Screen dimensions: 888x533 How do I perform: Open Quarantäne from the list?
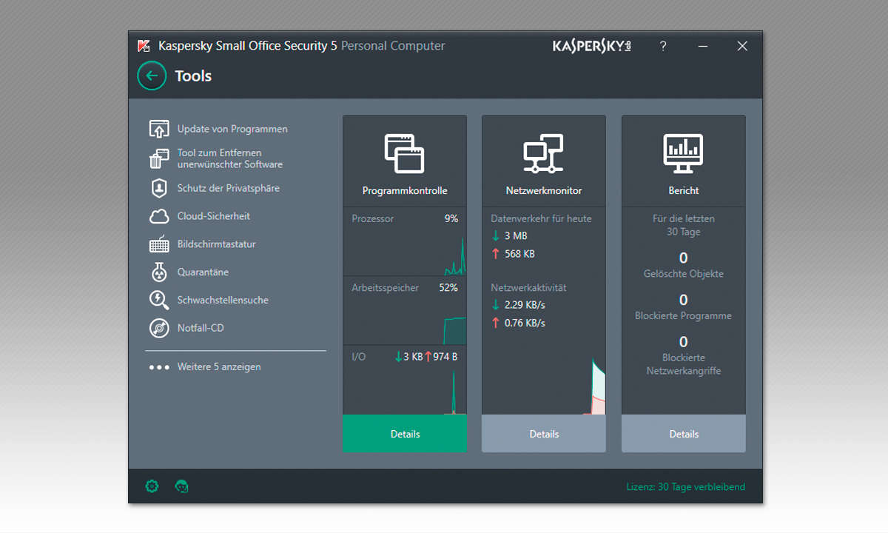[x=203, y=272]
